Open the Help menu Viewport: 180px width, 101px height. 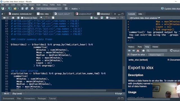(64, 5)
